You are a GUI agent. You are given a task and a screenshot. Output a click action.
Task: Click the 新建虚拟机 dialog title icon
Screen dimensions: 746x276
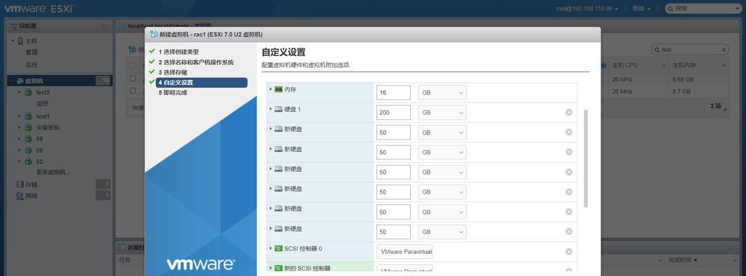[x=153, y=34]
